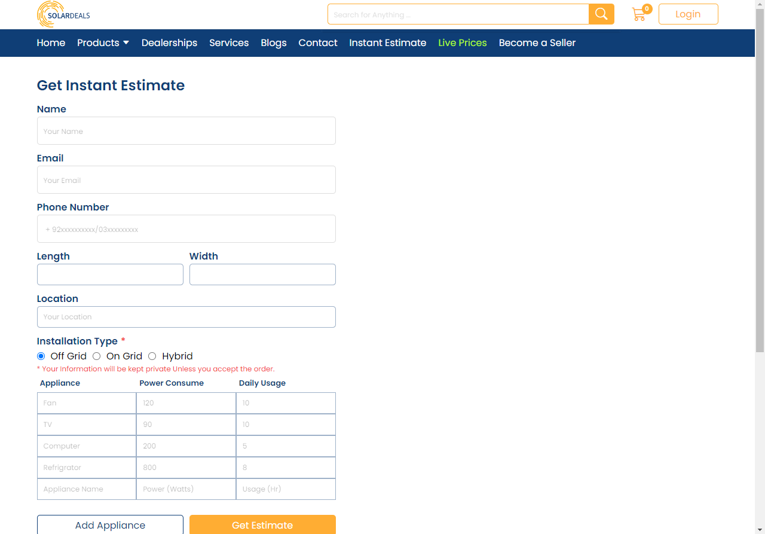This screenshot has width=765, height=534.
Task: Click the Login button
Action: coord(688,14)
